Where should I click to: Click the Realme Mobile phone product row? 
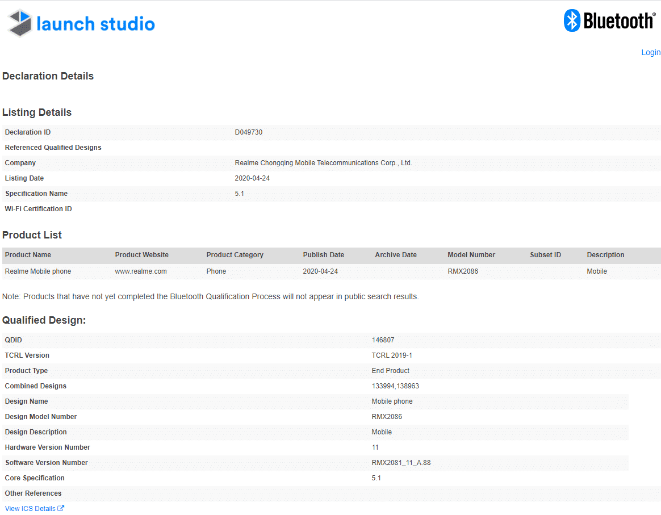[x=37, y=271]
